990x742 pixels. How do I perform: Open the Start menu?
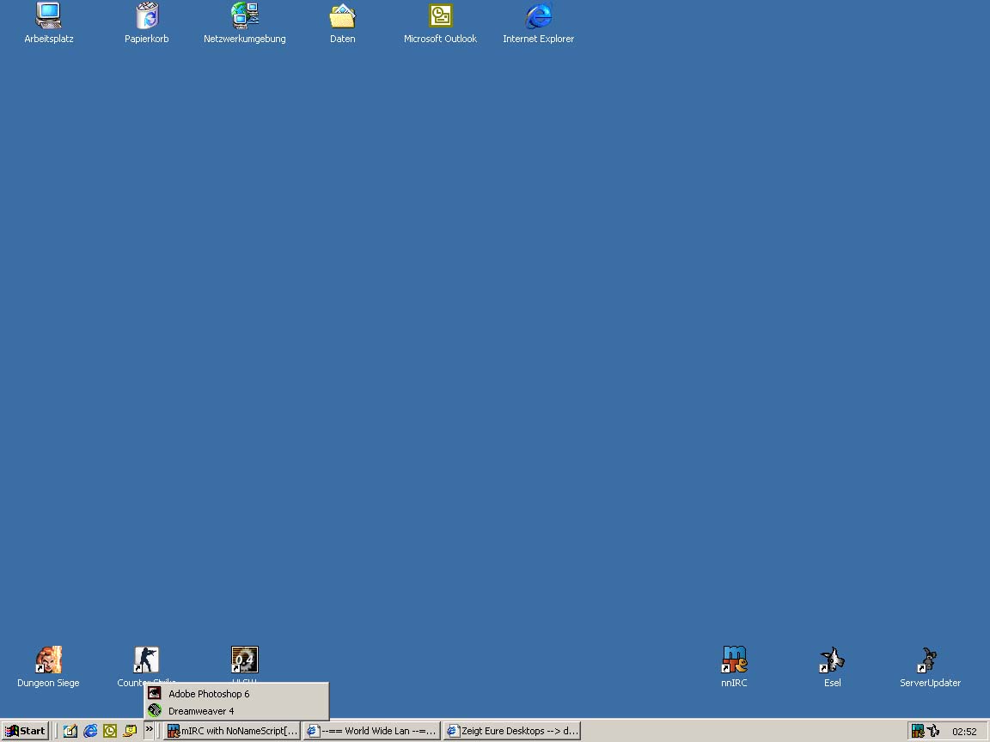tap(26, 731)
